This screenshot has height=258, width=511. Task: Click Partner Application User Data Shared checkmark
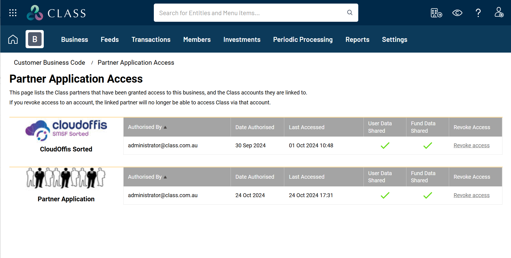(385, 195)
